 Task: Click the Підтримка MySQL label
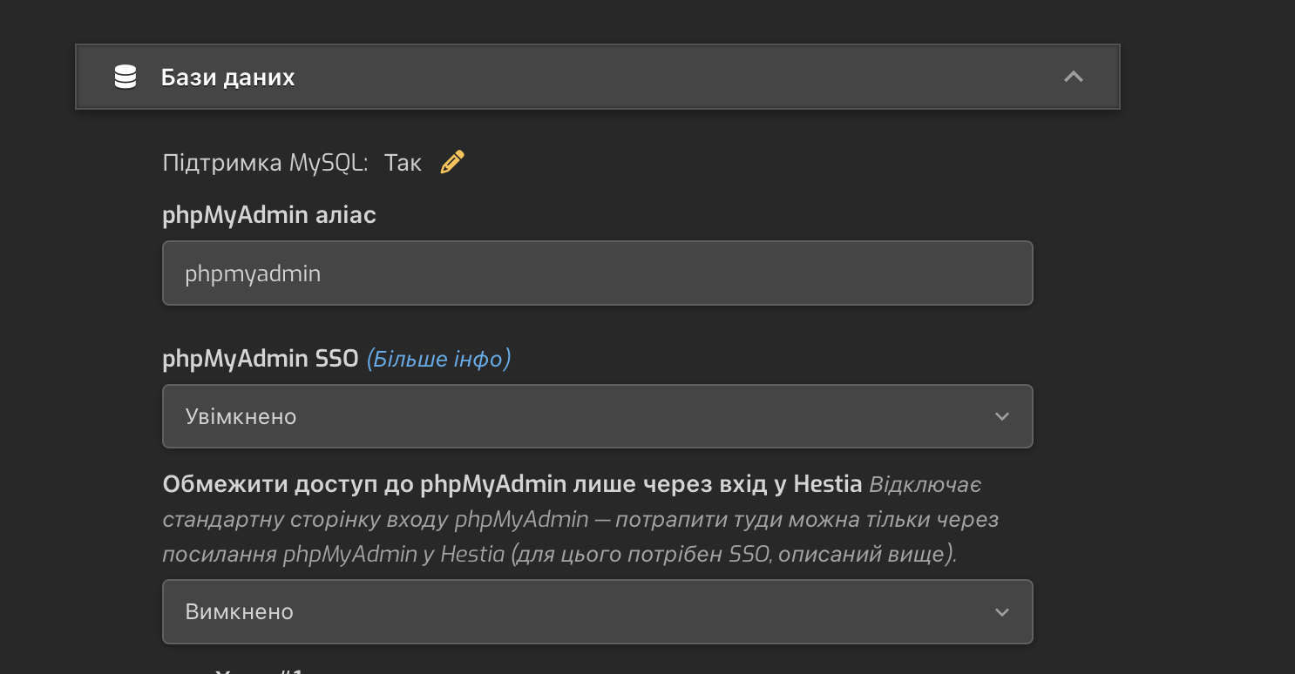pos(266,163)
